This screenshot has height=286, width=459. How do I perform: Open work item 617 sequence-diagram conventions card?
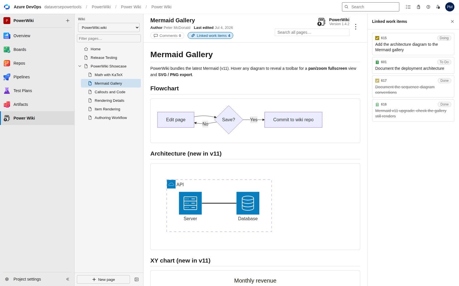[413, 86]
